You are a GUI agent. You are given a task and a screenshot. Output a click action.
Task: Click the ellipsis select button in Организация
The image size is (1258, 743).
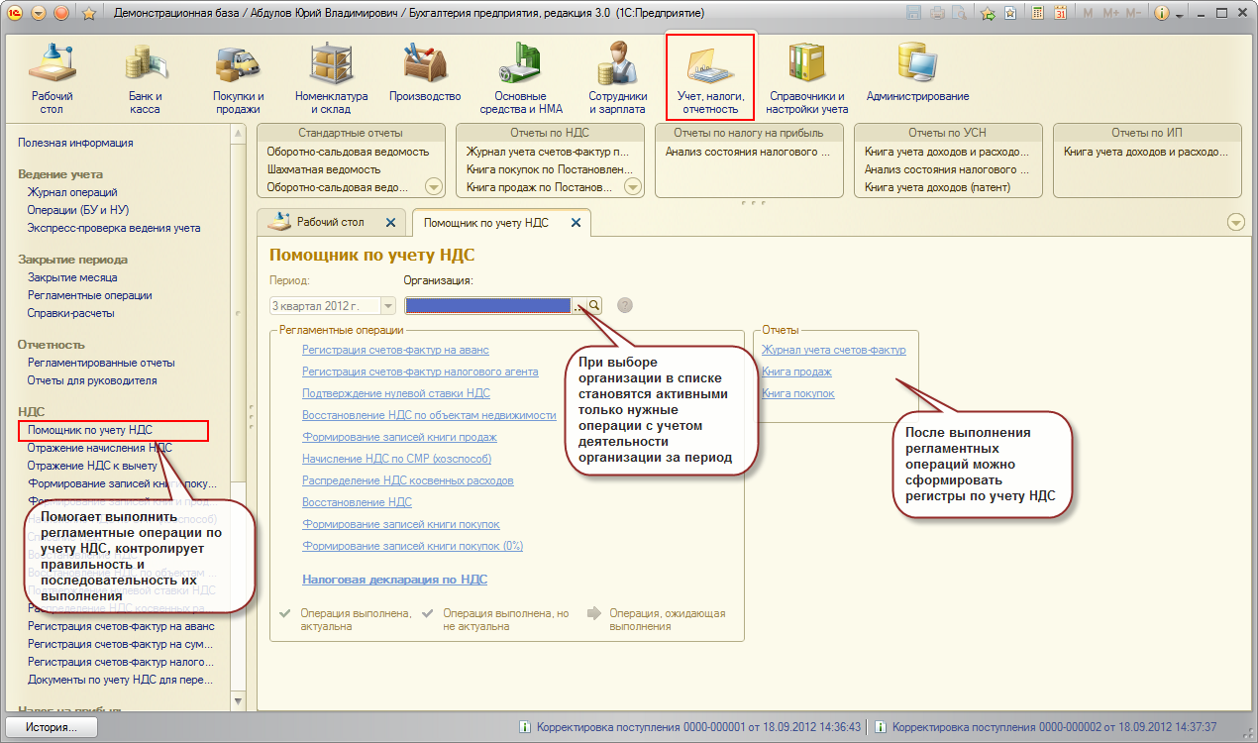click(579, 306)
